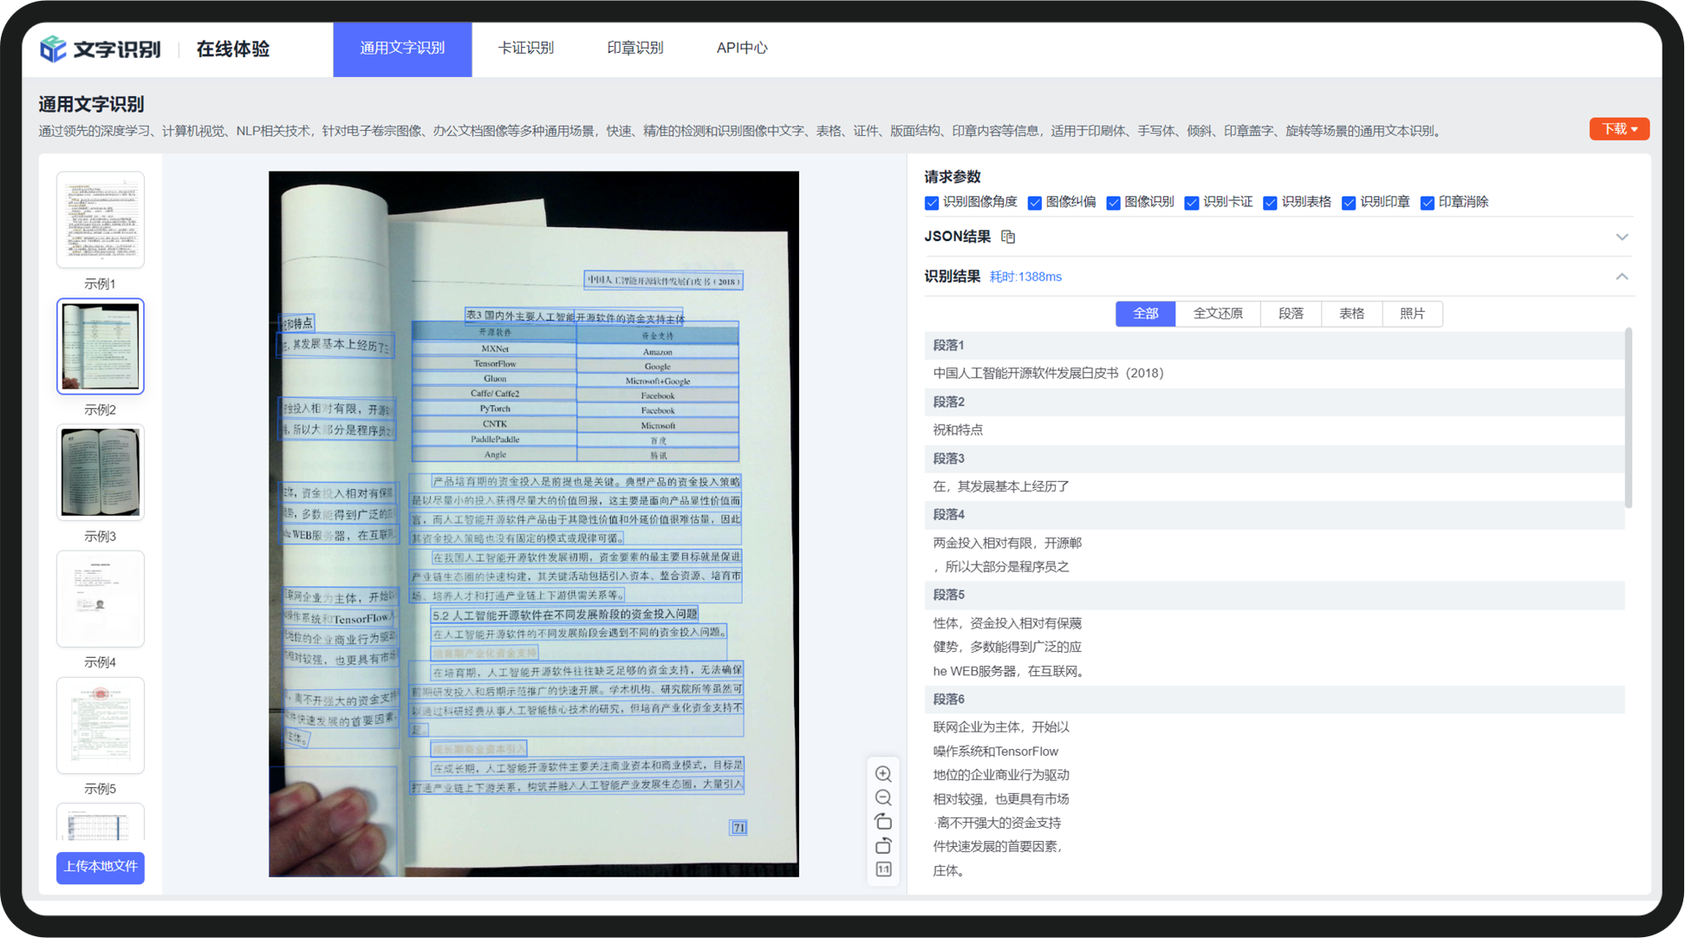Uncheck the 图像识别 option
Image resolution: width=1685 pixels, height=938 pixels.
tap(1113, 203)
